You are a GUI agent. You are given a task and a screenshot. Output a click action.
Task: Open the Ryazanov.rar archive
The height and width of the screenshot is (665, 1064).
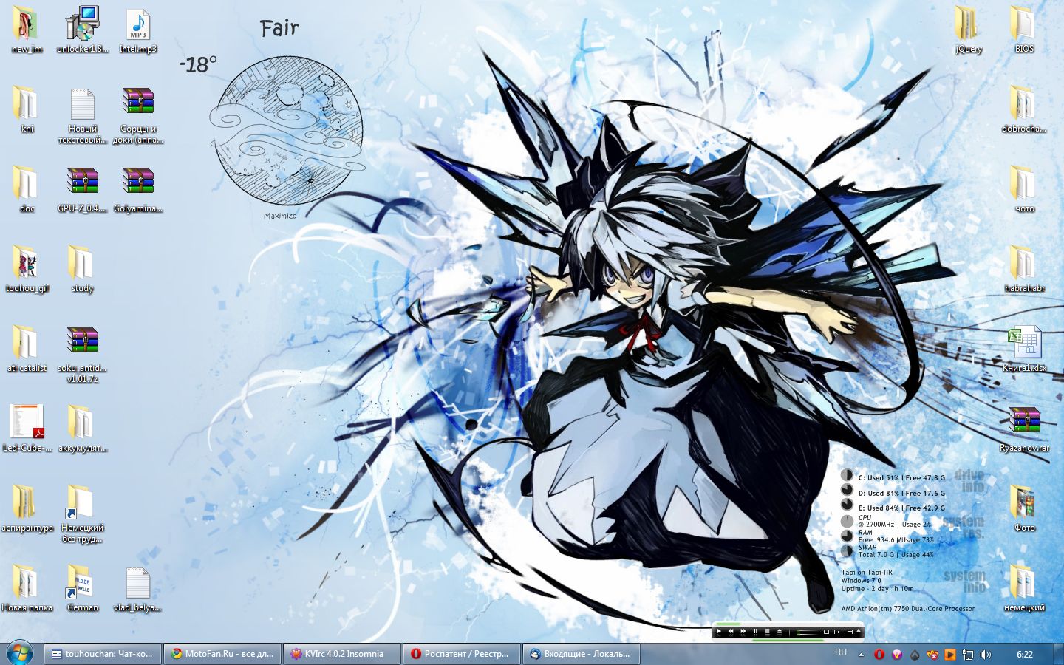(x=1024, y=429)
